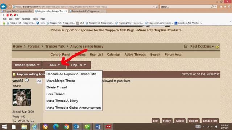
Task: Expand the Thread Options dropdown
Action: (26, 65)
